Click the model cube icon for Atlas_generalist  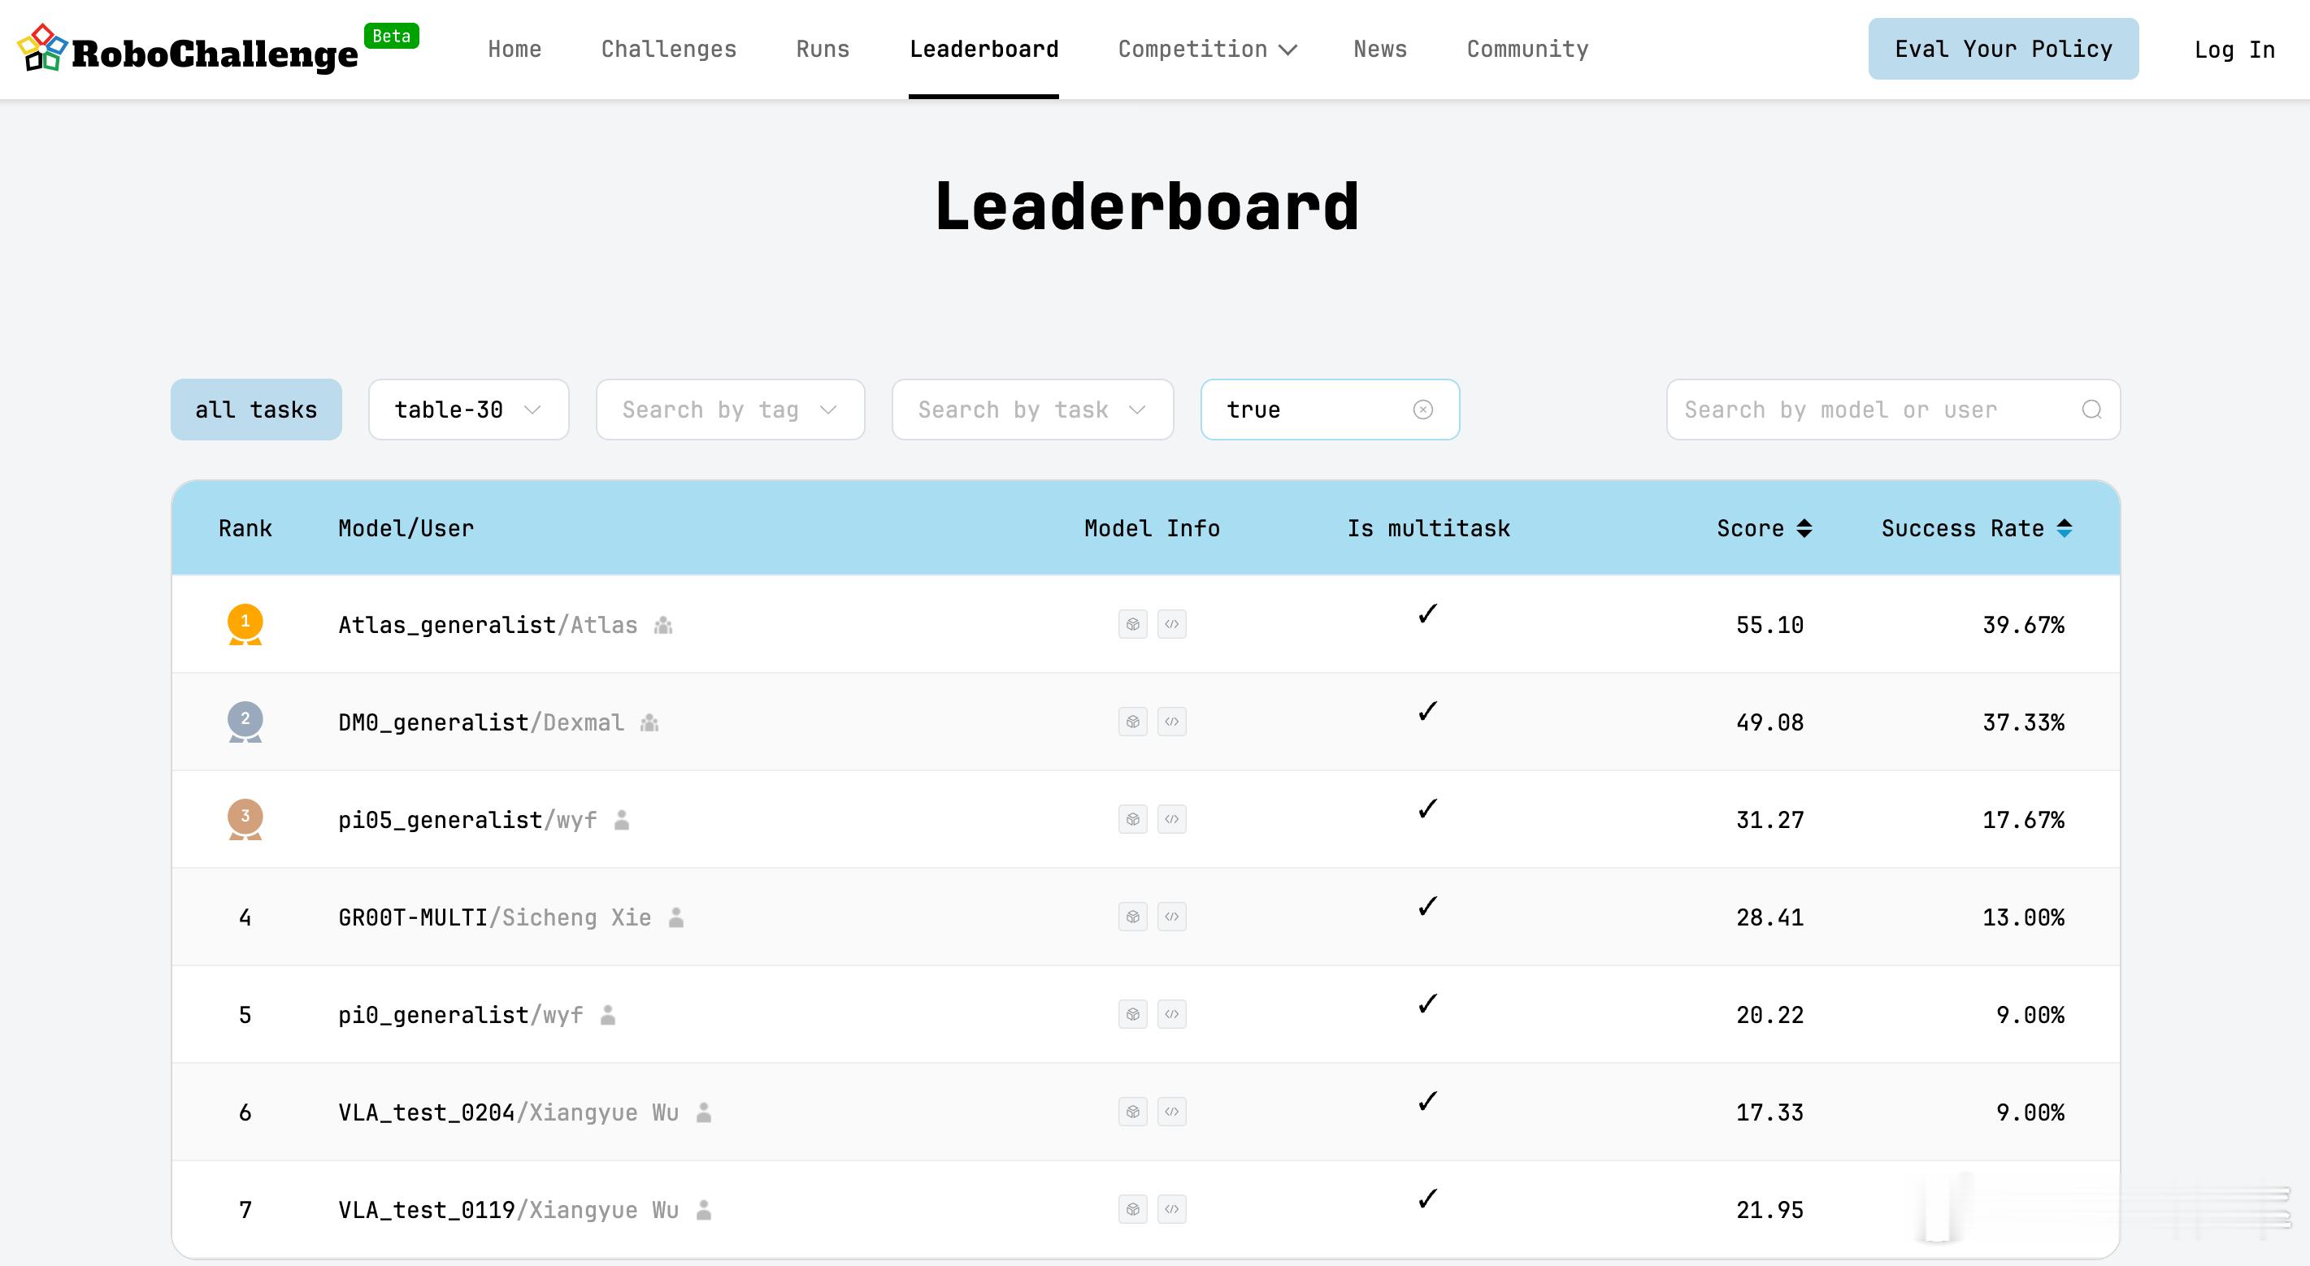pos(1132,624)
